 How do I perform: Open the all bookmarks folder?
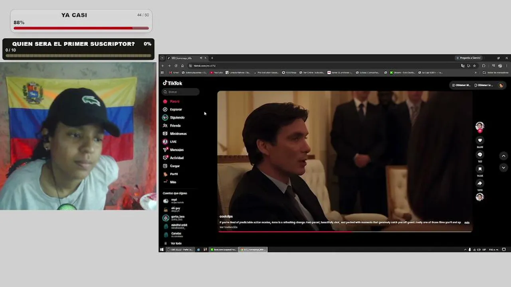coord(495,73)
